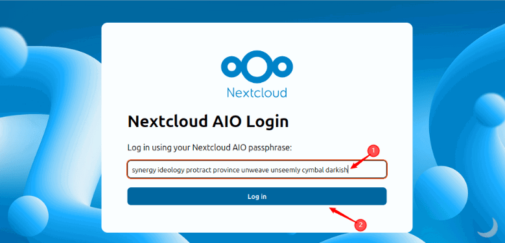Focus the AIO passphrase input field

(x=257, y=169)
